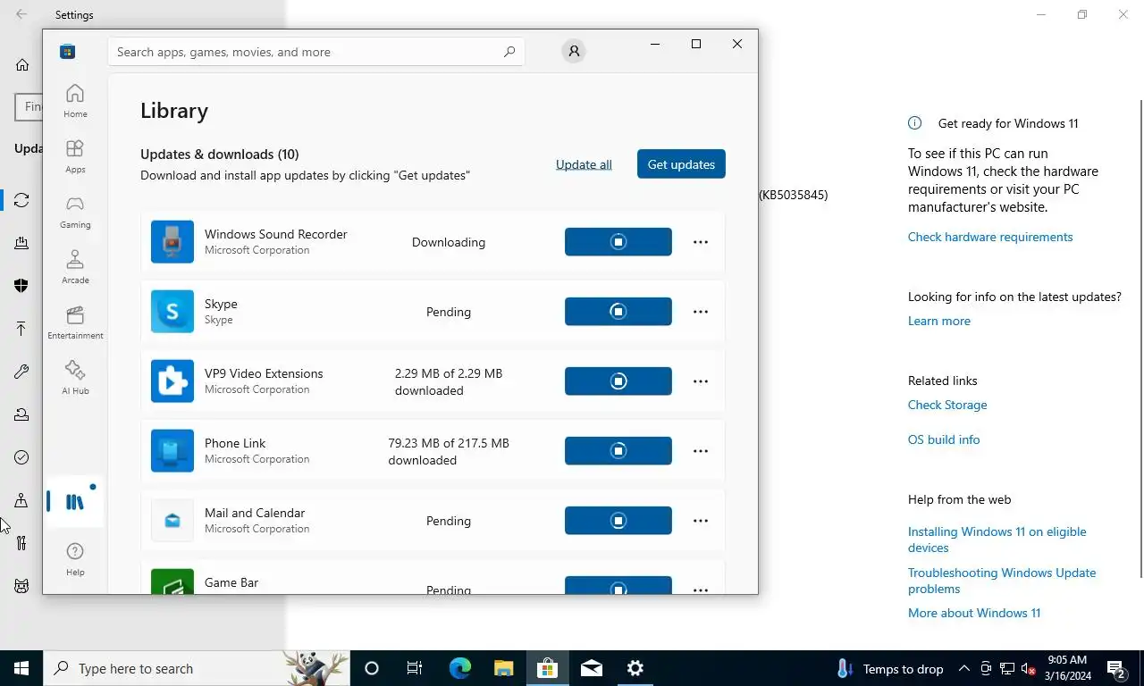
Task: Open Arcade section in Store sidebar
Action: point(75,267)
